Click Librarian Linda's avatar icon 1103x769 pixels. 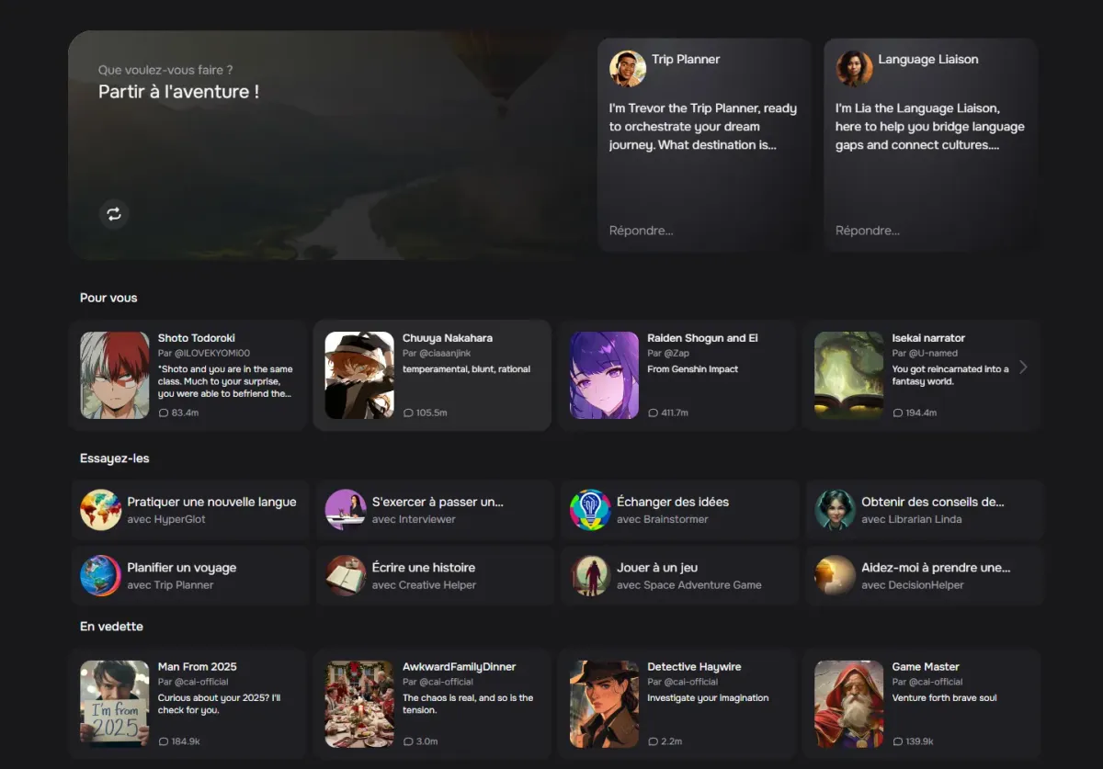835,510
